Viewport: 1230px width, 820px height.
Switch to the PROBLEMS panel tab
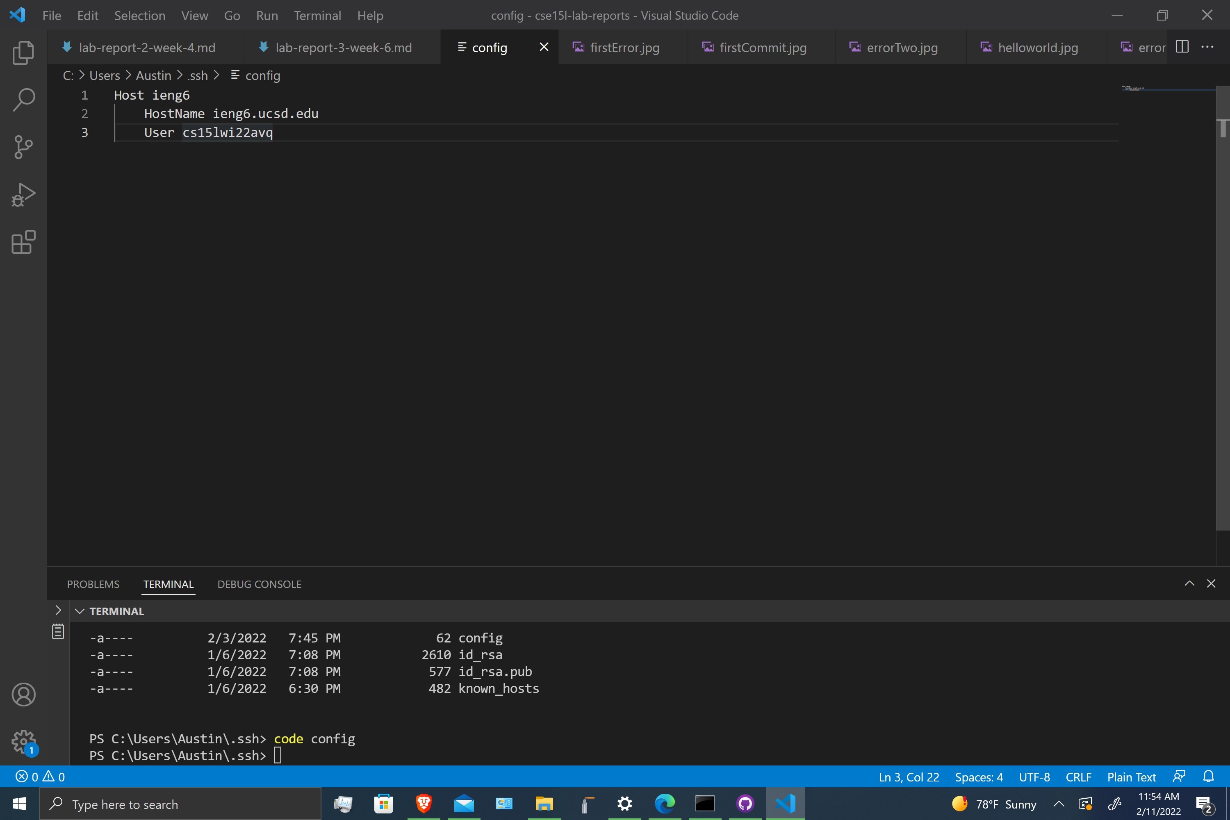(93, 583)
